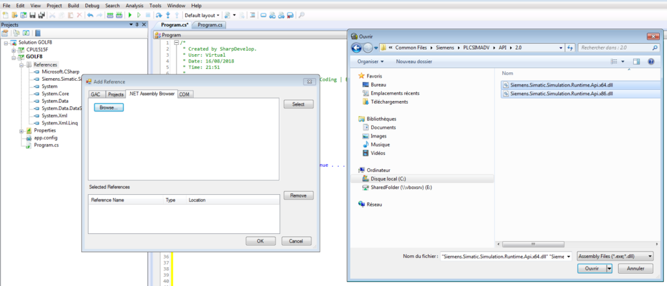Click the horizontal scrollbar in file list
Viewport: 667px width, 286px height.
coord(533,244)
